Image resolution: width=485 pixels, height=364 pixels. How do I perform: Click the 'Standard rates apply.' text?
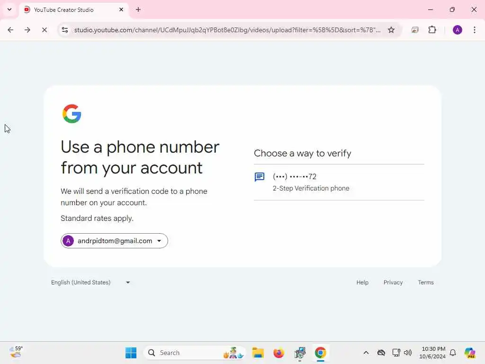97,218
